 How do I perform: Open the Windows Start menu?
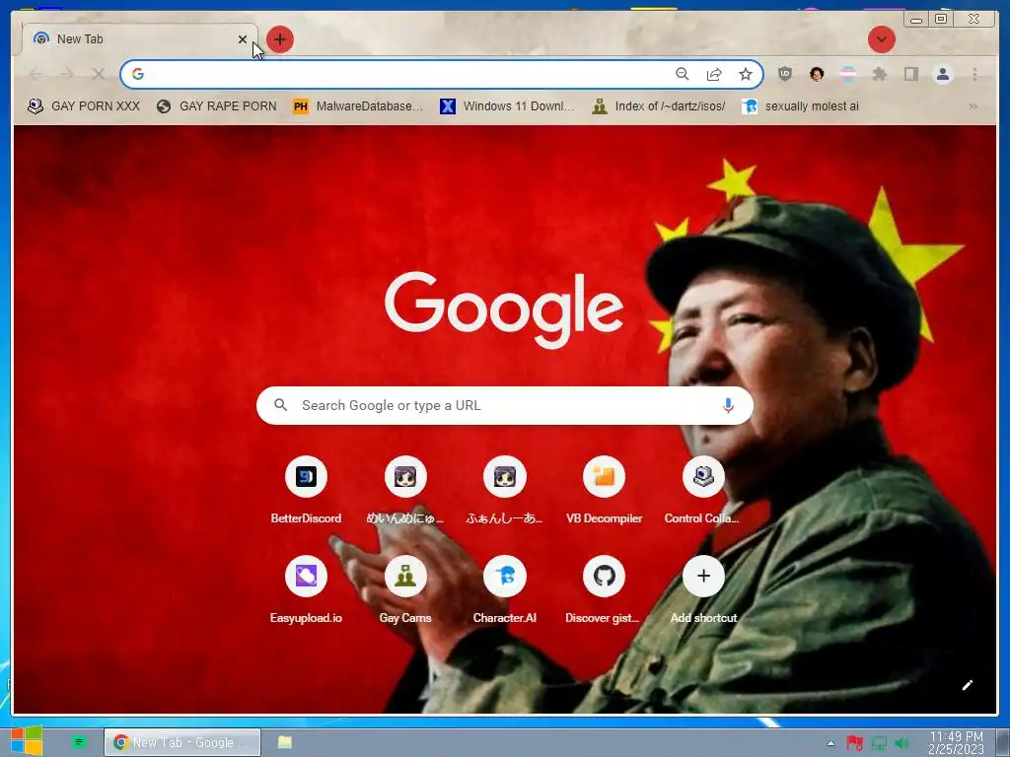[x=27, y=741]
